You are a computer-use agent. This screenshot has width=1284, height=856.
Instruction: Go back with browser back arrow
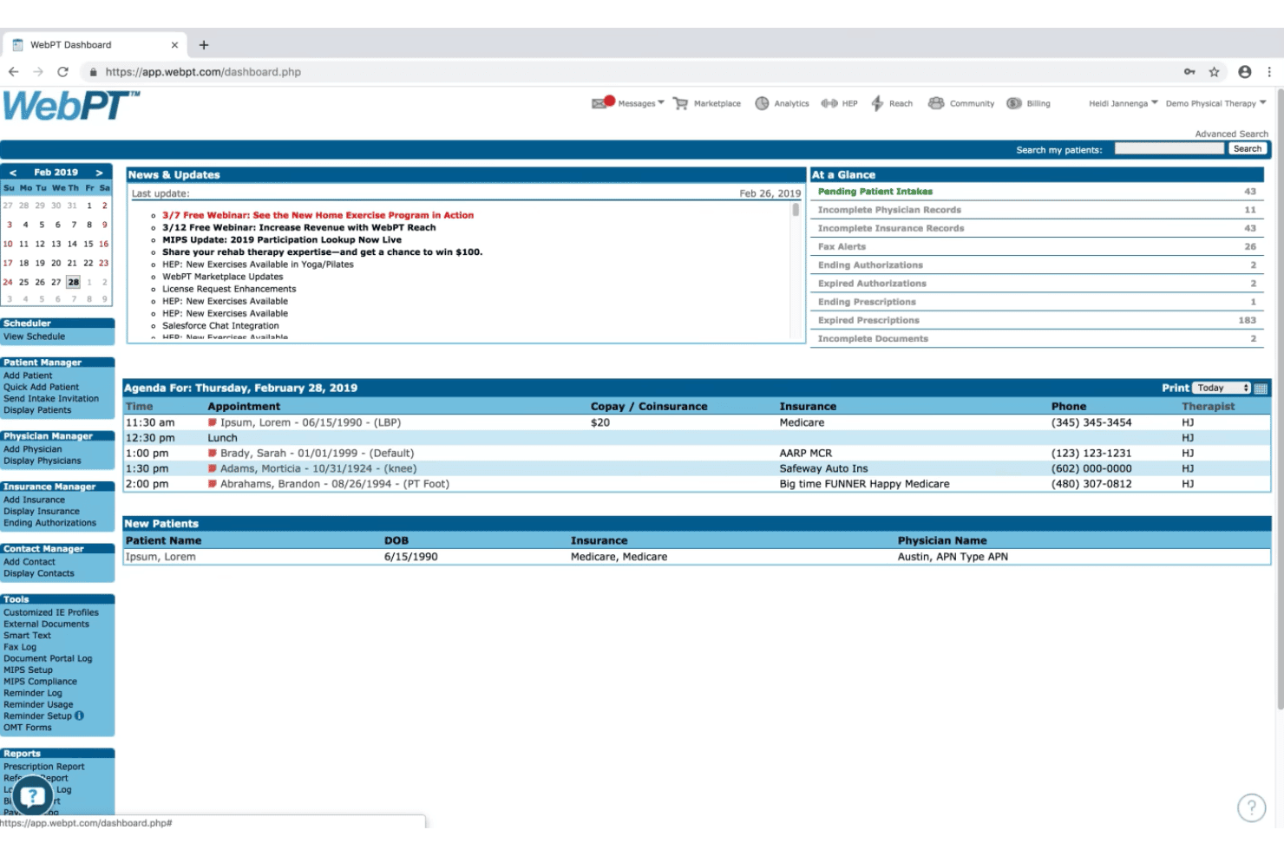pyautogui.click(x=13, y=72)
